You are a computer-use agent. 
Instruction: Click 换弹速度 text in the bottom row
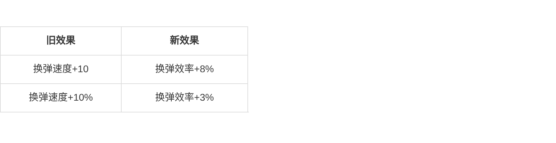click(x=48, y=98)
